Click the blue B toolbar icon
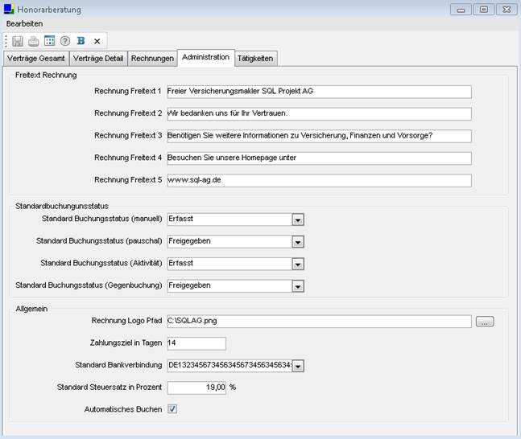521x439 pixels. (x=81, y=41)
